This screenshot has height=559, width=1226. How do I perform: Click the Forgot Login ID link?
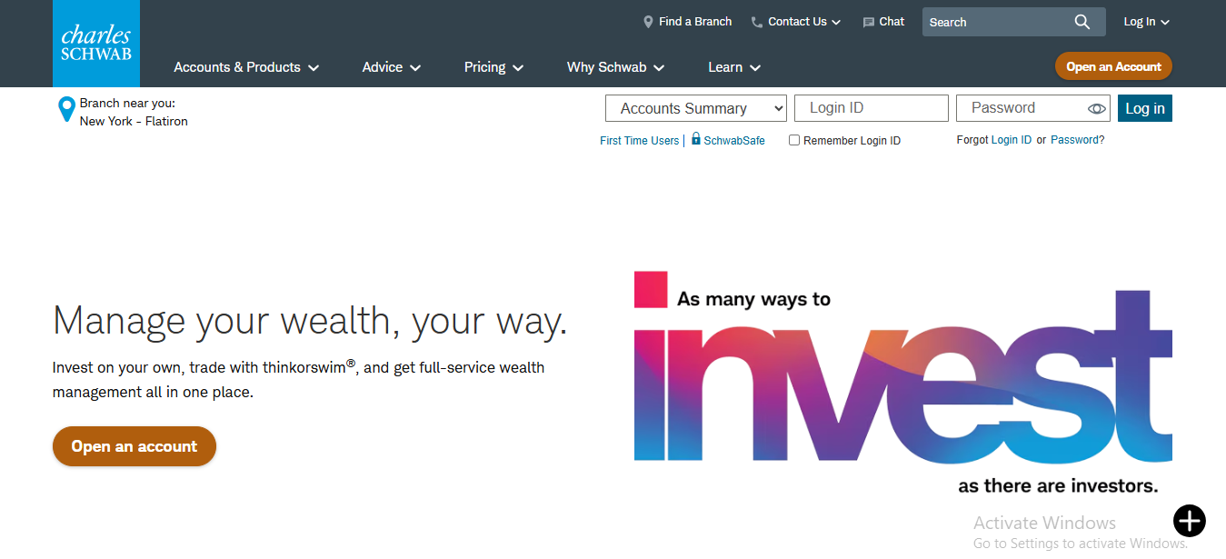click(x=1012, y=140)
